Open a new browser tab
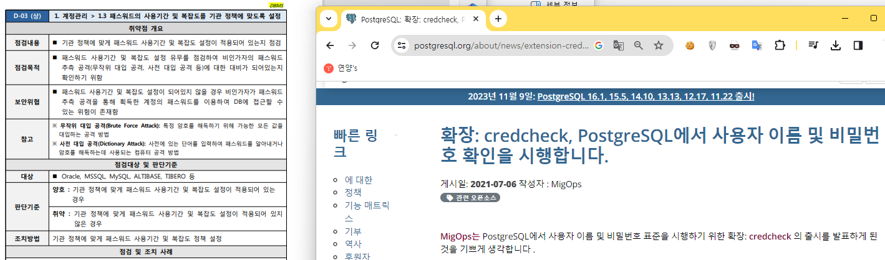The height and width of the screenshot is (260, 885). point(498,19)
